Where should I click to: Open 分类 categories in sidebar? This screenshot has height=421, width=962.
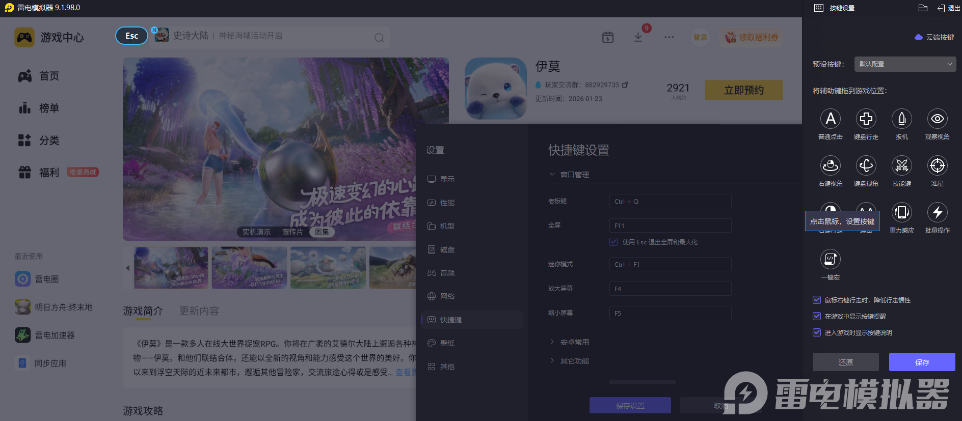coord(39,140)
